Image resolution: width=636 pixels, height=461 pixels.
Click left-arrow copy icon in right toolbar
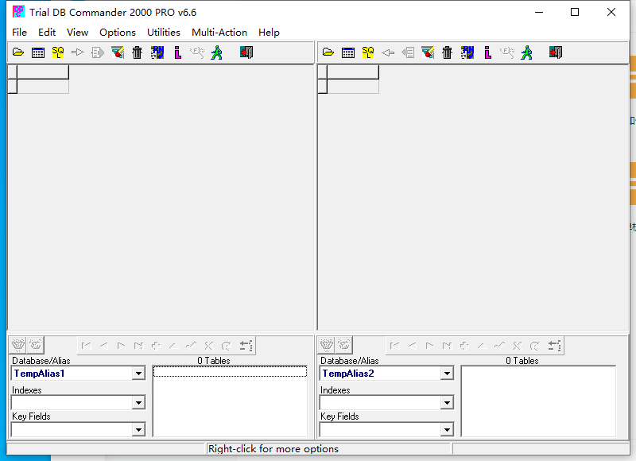[388, 52]
